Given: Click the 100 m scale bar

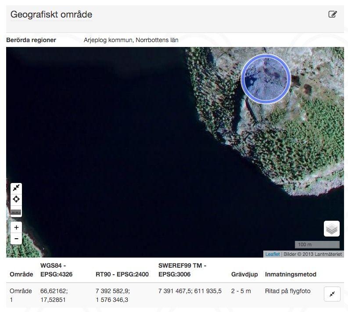Looking at the screenshot, I should coord(317,244).
